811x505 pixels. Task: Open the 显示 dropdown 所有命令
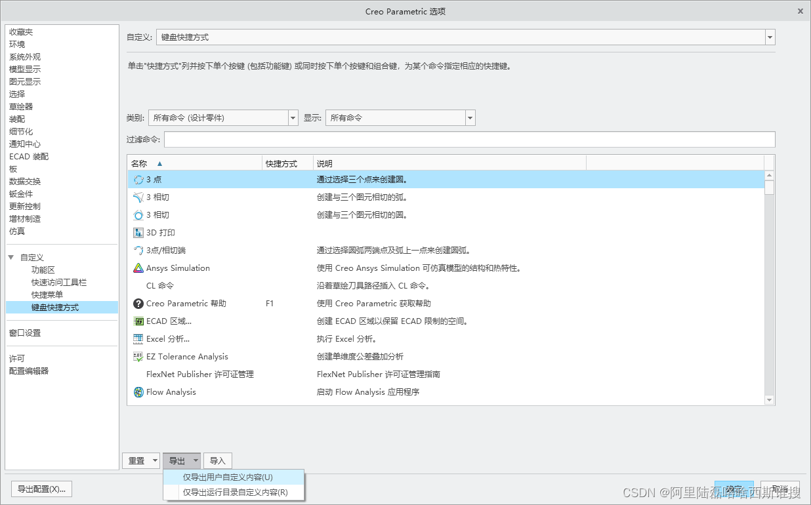click(x=470, y=118)
